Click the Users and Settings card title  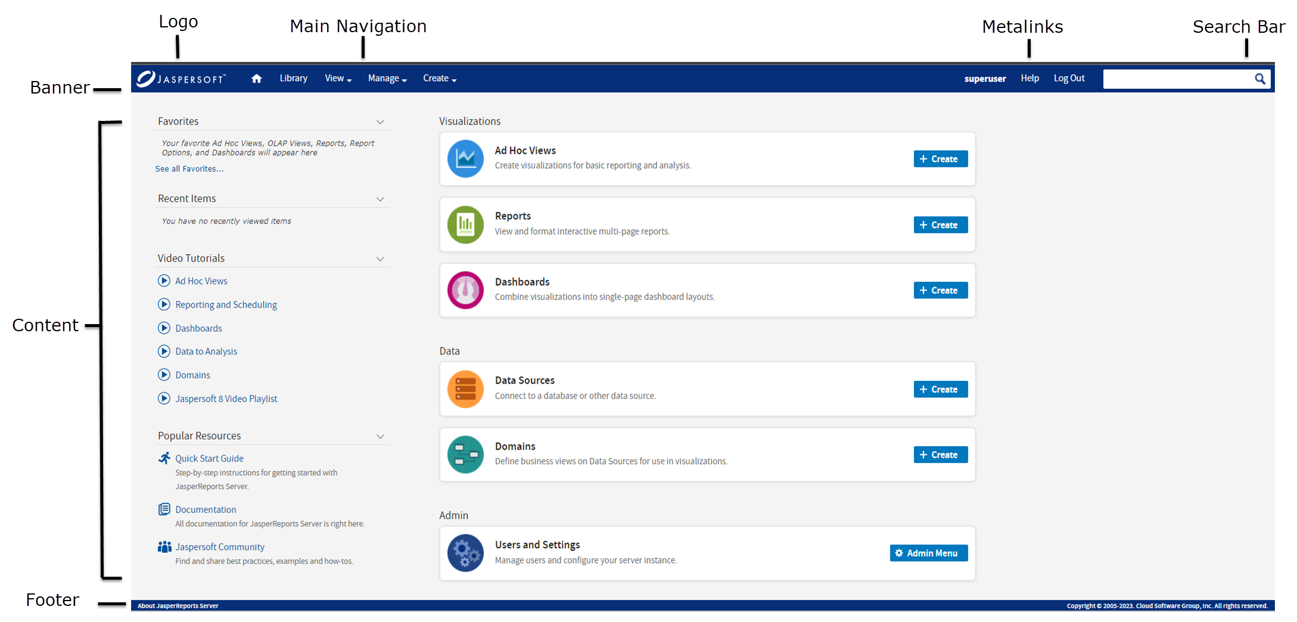[537, 545]
